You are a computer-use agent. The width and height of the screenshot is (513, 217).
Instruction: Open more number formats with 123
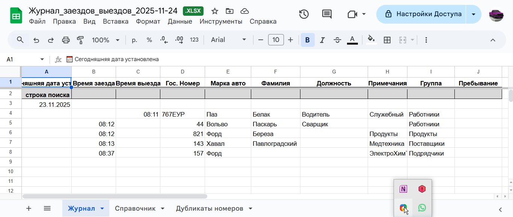click(194, 39)
